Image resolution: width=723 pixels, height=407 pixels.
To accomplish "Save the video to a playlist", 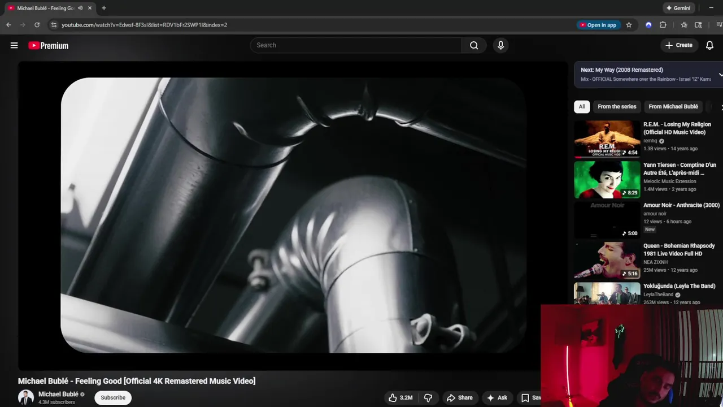I will tap(530, 397).
